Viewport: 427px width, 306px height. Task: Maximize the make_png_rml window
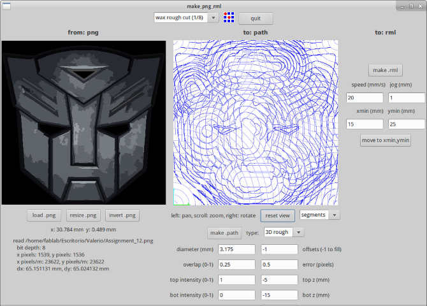(411, 6)
